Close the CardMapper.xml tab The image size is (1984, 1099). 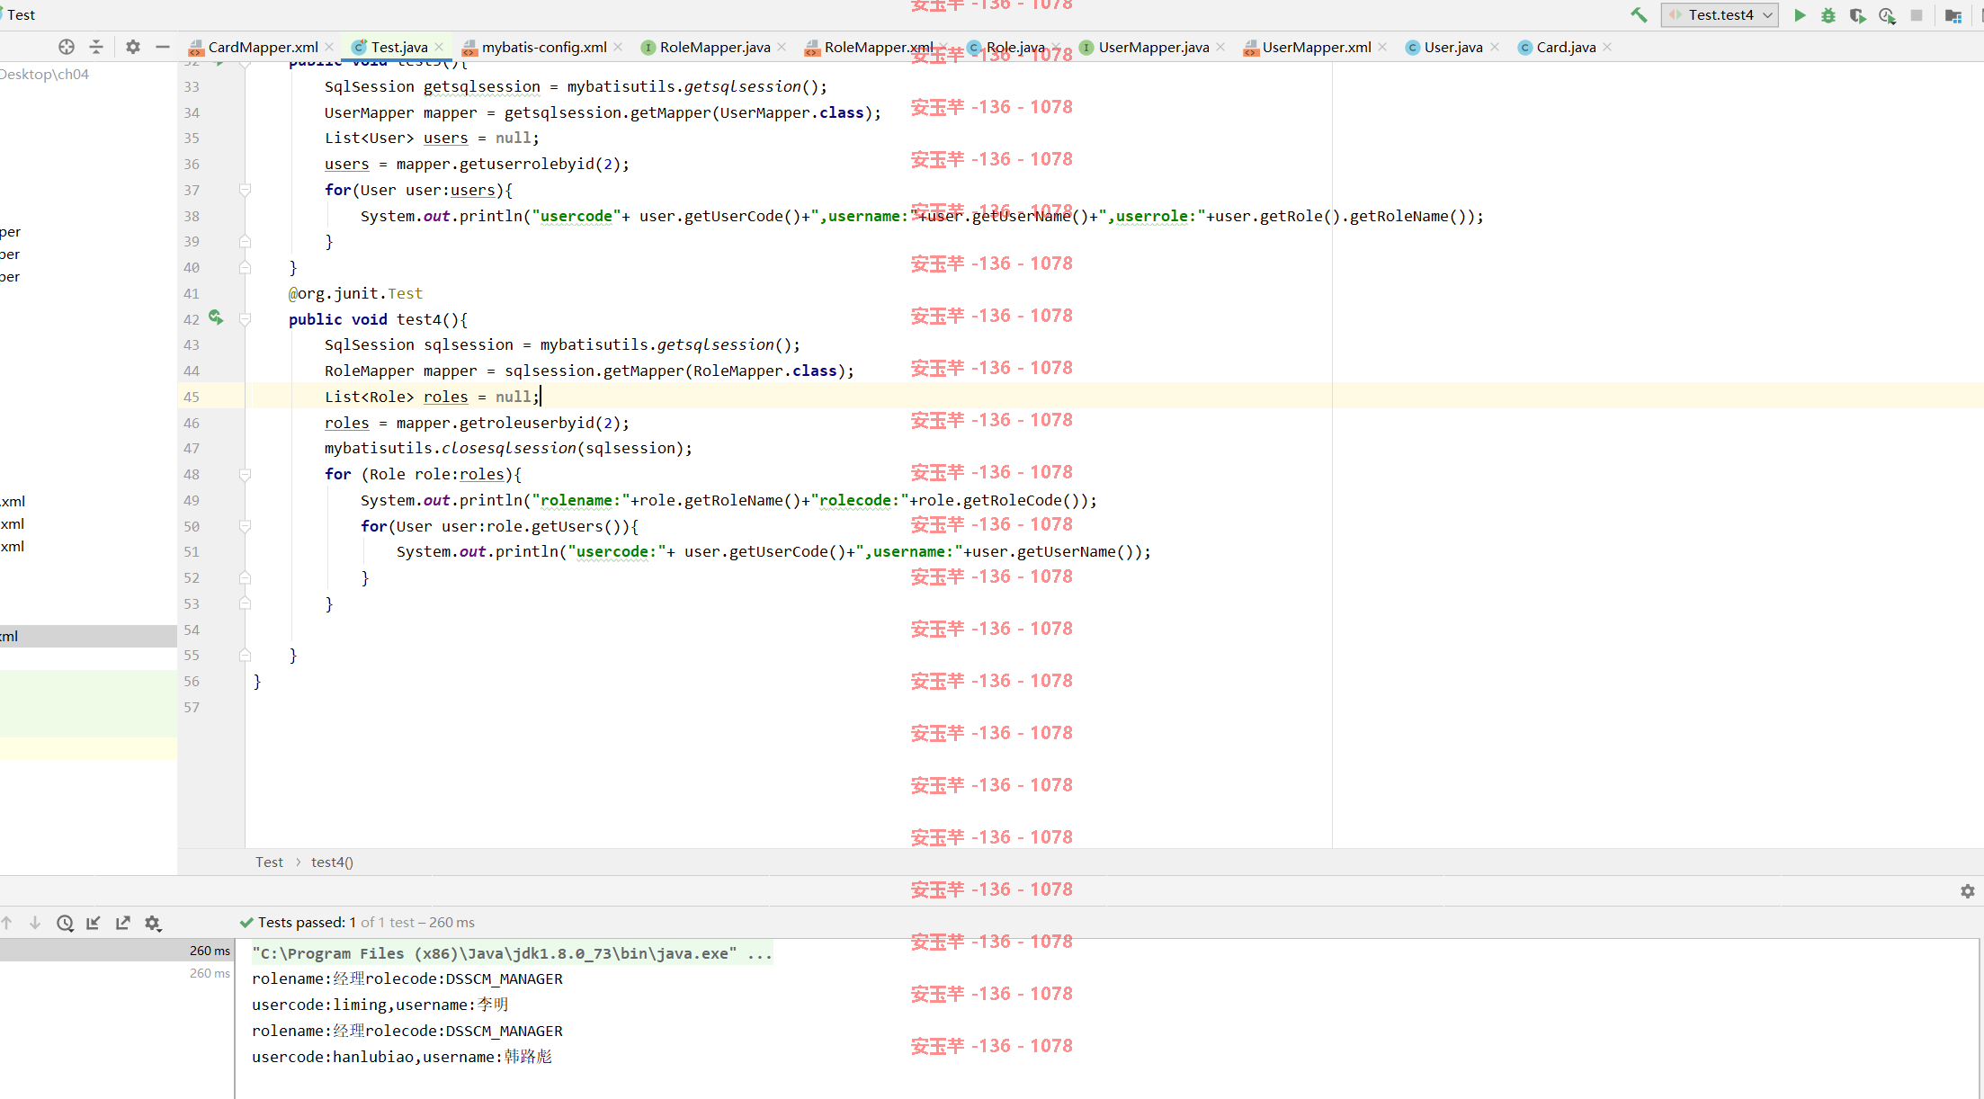click(330, 47)
